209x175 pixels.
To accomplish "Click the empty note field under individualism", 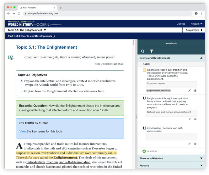I will [x=171, y=137].
